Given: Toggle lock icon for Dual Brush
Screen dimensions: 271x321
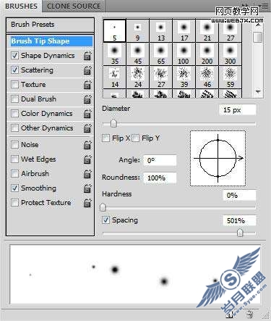Looking at the screenshot, I should click(x=87, y=99).
